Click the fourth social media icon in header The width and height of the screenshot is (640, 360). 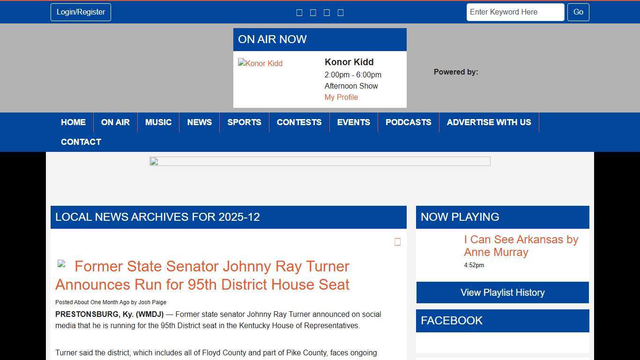coord(341,12)
